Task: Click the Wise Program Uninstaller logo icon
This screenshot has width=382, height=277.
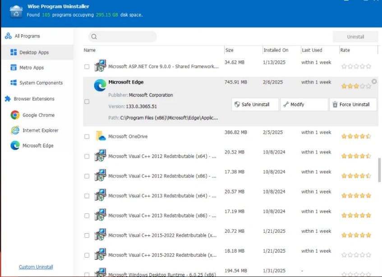Action: click(x=16, y=11)
